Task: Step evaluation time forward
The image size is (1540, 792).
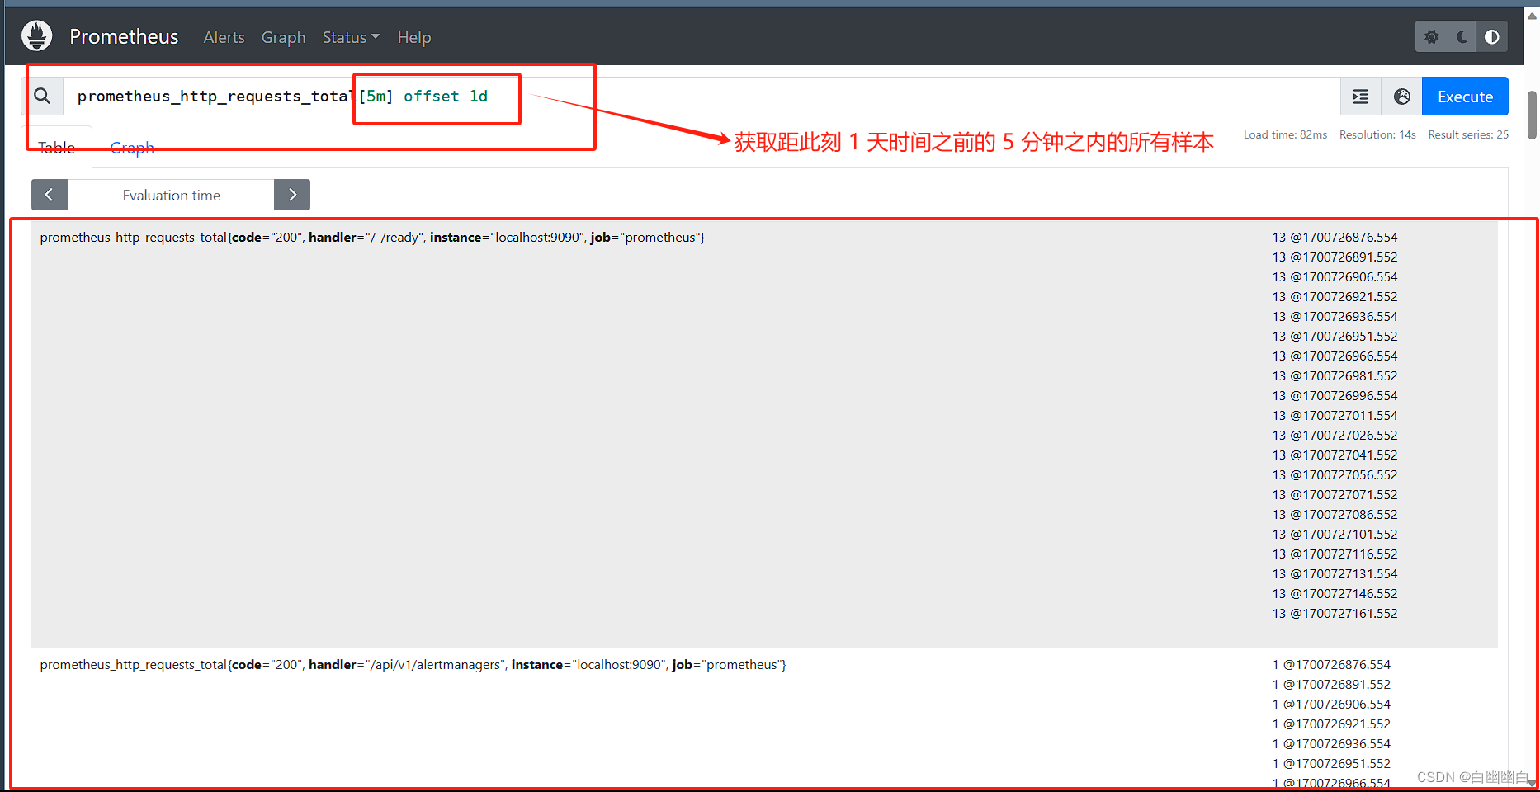Action: [x=292, y=195]
